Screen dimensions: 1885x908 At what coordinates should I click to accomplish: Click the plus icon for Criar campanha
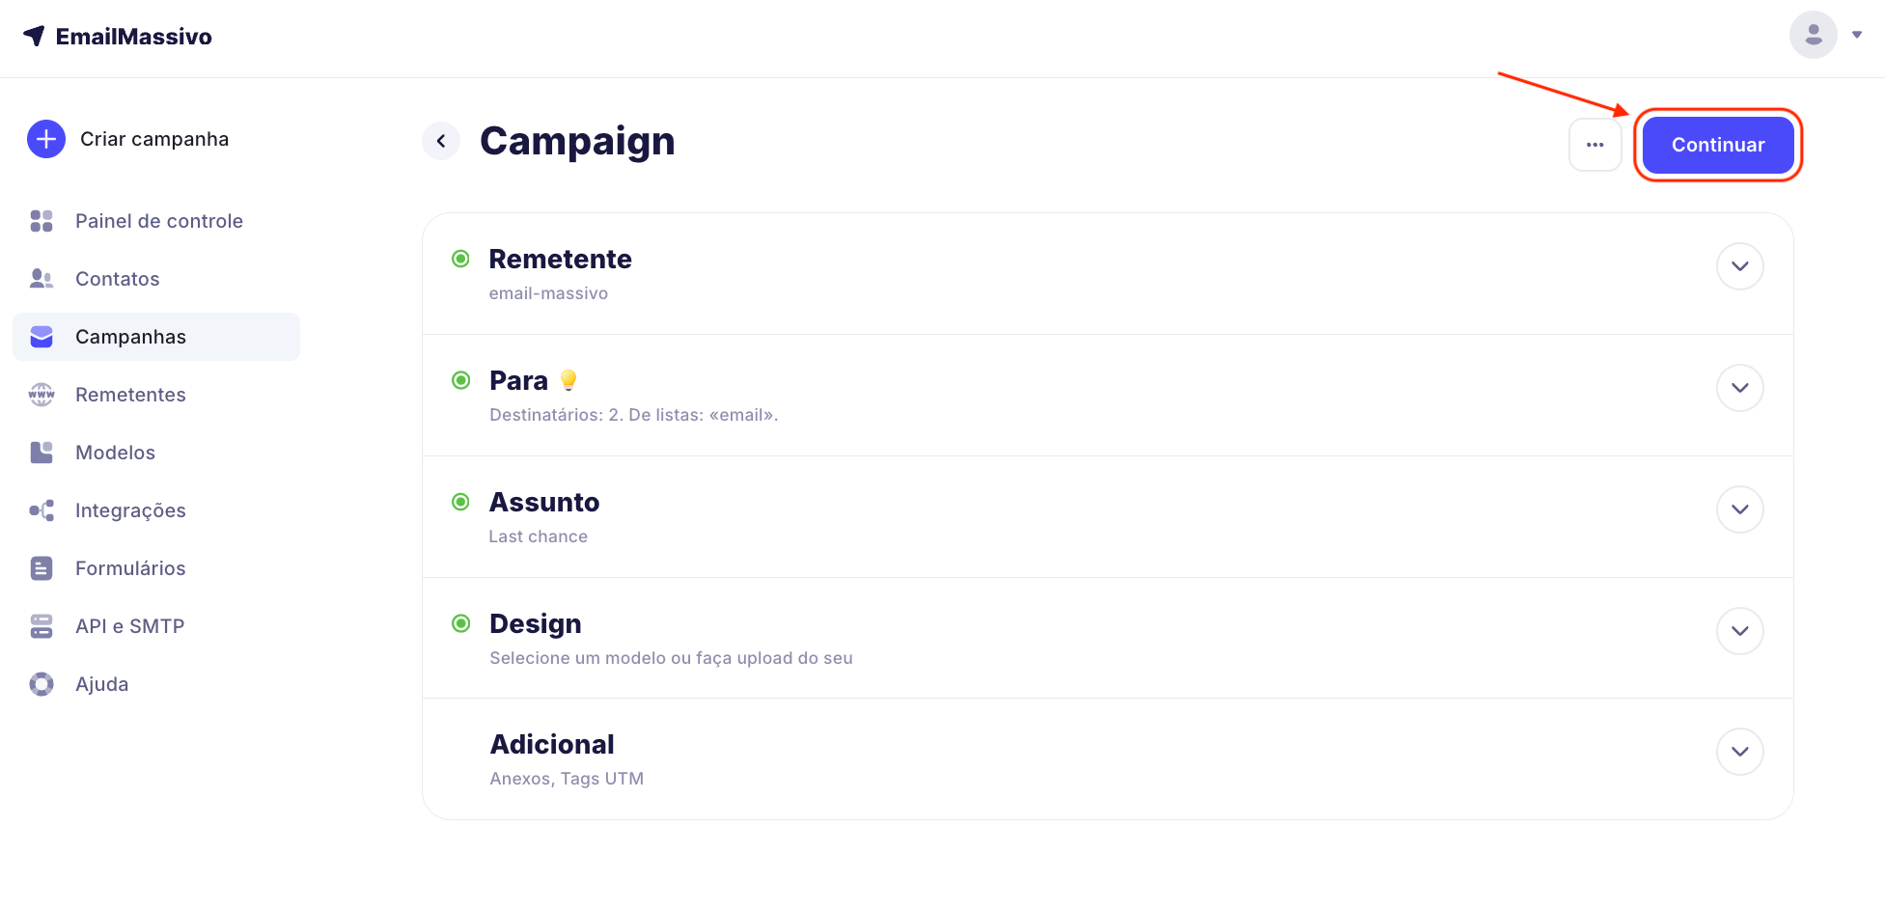pyautogui.click(x=45, y=139)
